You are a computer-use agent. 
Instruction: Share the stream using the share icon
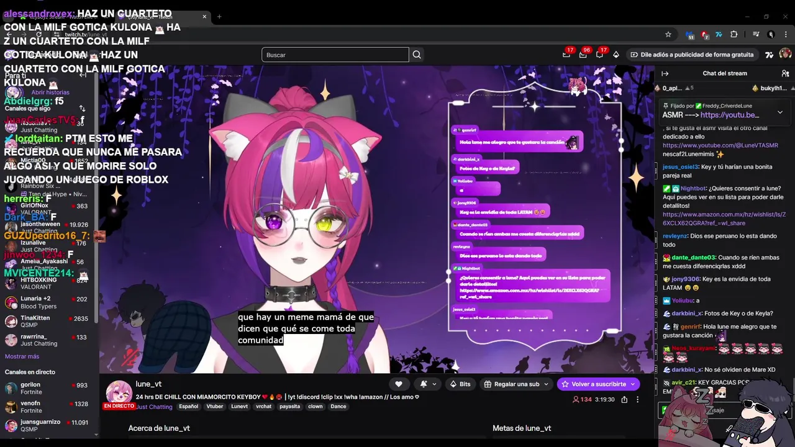pyautogui.click(x=624, y=400)
